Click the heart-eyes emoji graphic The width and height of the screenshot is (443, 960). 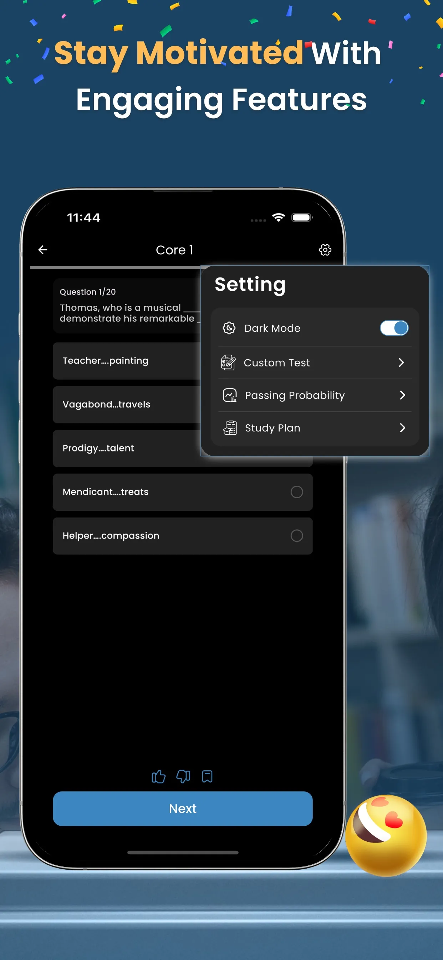tap(386, 835)
